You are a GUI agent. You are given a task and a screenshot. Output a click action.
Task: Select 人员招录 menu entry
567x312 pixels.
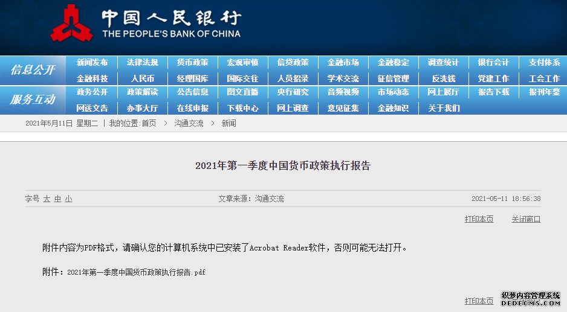pos(293,78)
